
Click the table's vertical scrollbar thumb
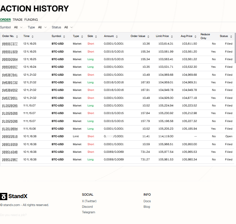pos(235,48)
